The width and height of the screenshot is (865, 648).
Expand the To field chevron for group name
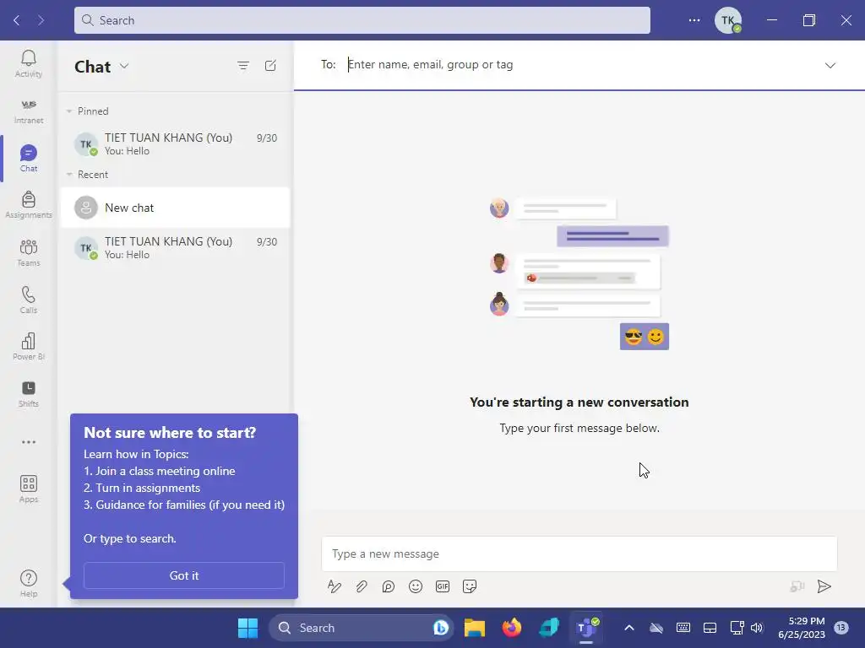[830, 66]
